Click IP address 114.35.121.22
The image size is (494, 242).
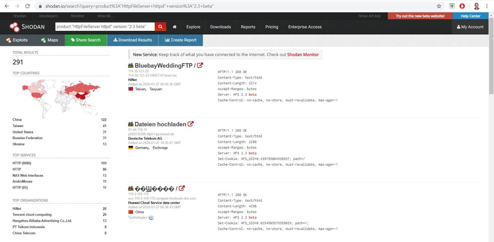(138, 71)
